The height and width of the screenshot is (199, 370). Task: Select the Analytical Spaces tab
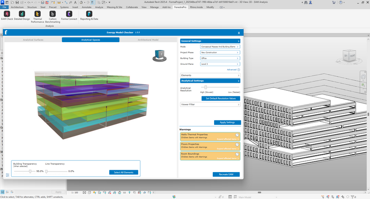(91, 40)
